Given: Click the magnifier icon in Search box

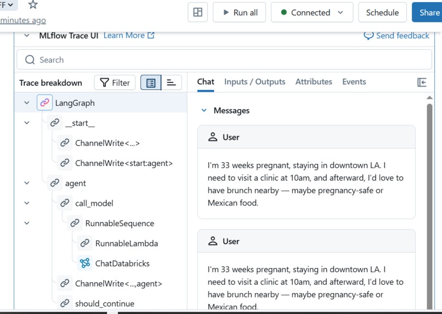Looking at the screenshot, I should [x=30, y=60].
